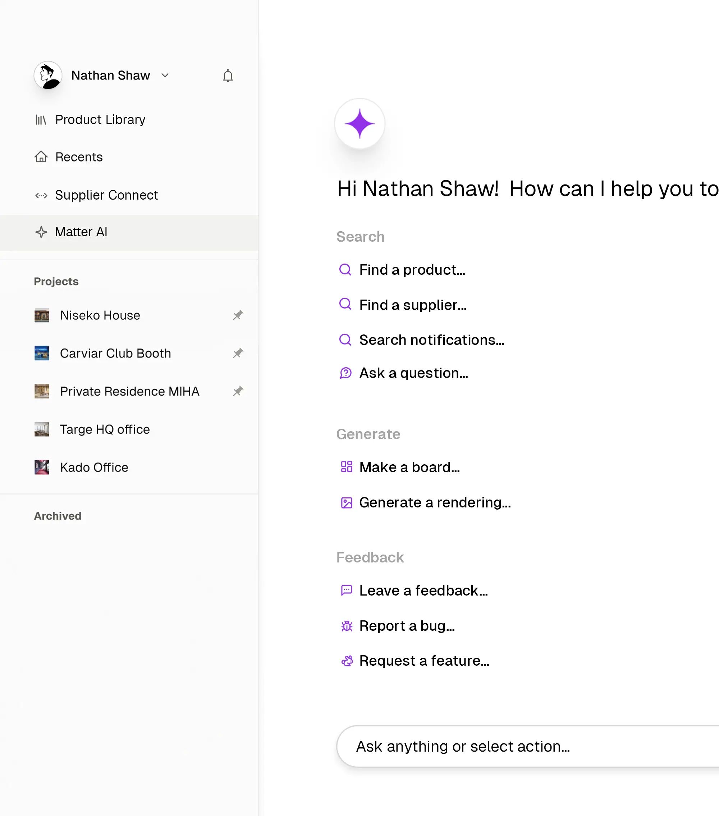Open the Targe HQ office project

[x=105, y=429]
